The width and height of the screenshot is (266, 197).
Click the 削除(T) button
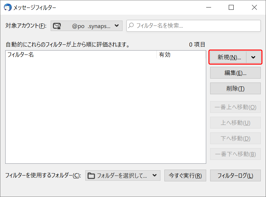(x=236, y=88)
